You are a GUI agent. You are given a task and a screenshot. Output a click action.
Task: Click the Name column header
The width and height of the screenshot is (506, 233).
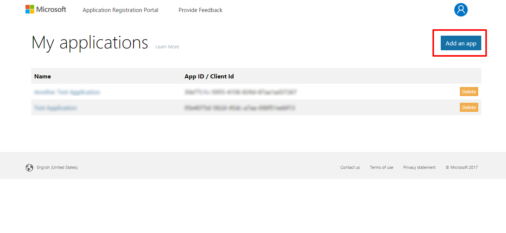click(42, 77)
